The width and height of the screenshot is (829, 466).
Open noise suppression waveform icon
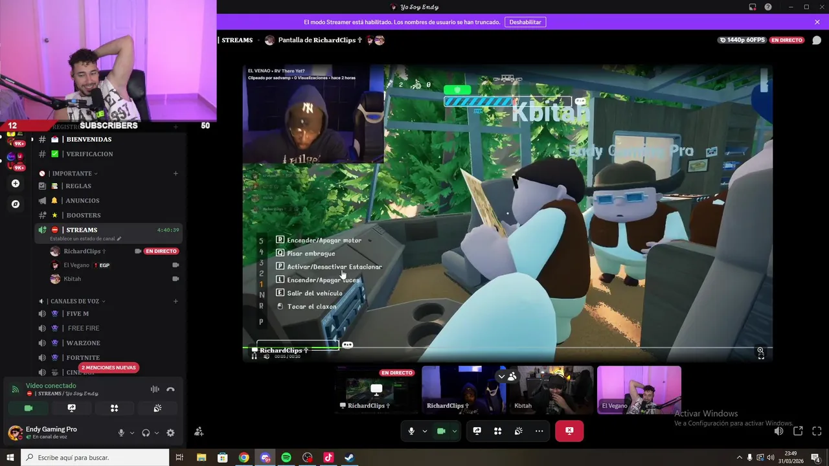(x=155, y=390)
